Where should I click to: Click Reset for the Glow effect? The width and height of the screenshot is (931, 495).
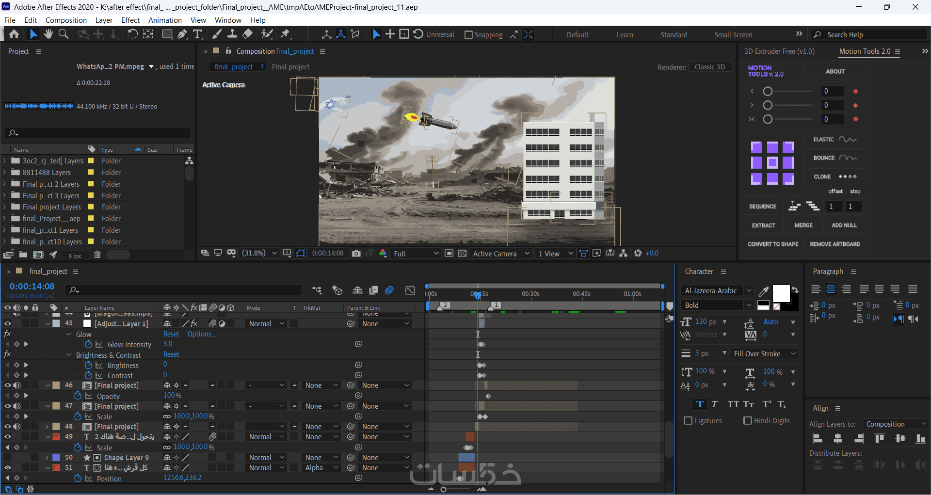(x=171, y=334)
